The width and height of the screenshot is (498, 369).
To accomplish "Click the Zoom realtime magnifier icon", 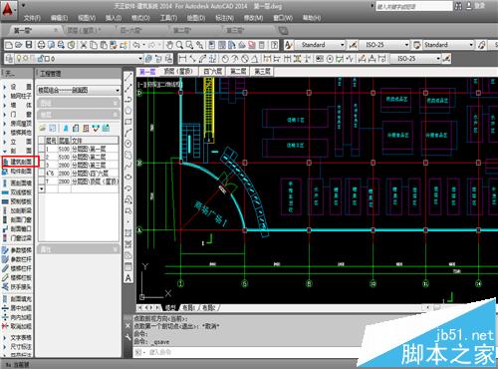I will click(179, 45).
